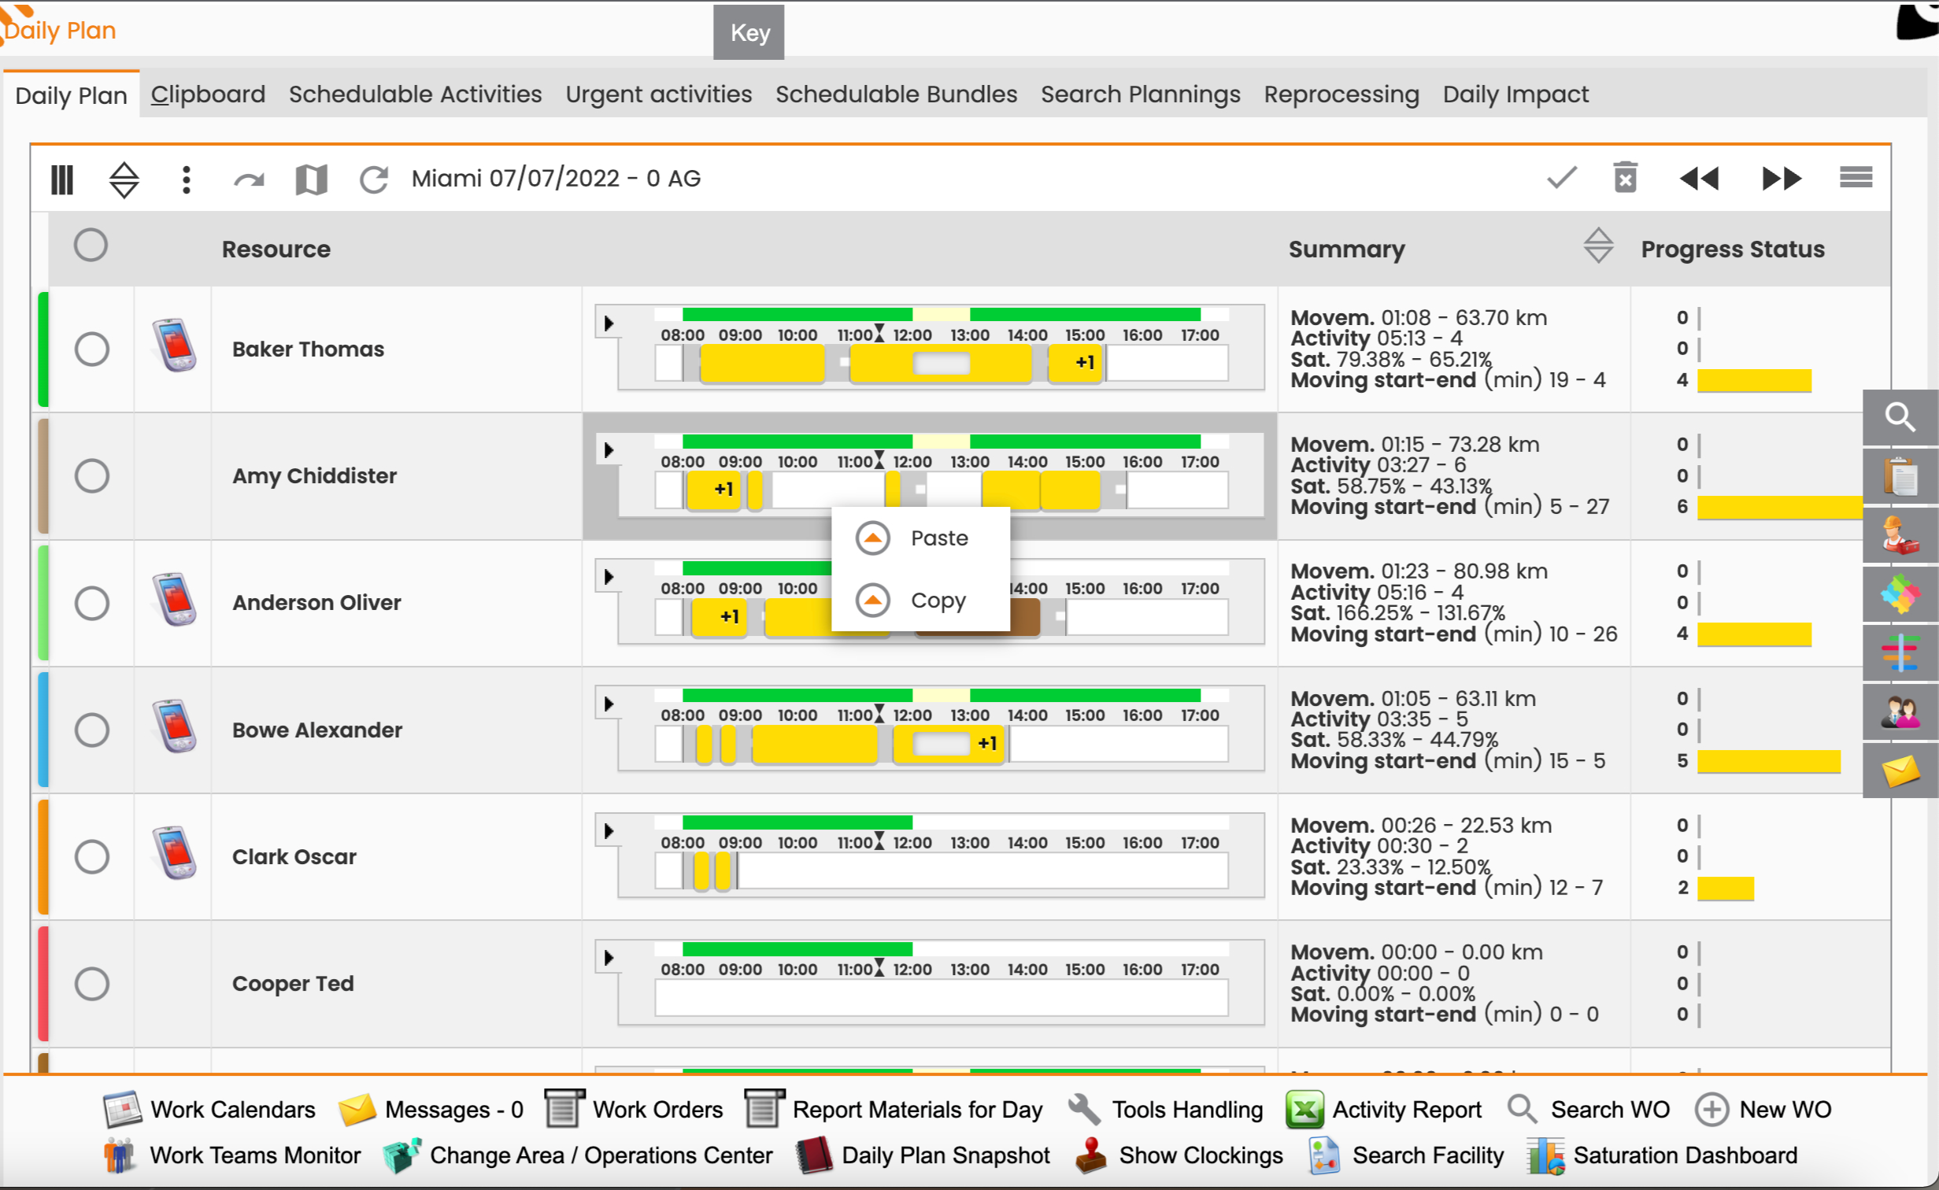Advance to next day with fast-forward arrows
This screenshot has width=1939, height=1190.
(x=1782, y=179)
